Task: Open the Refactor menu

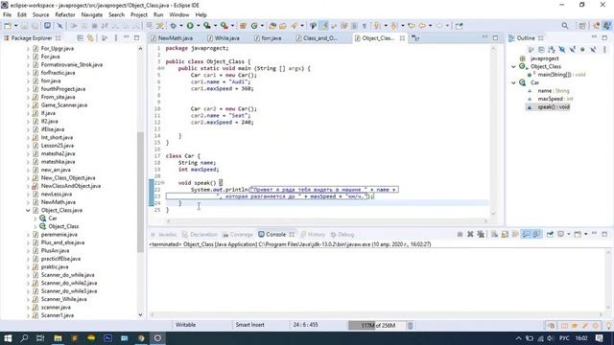Action: 65,15
